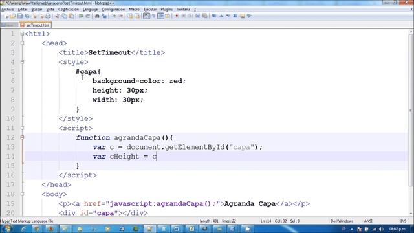Click the scrollbar down arrow at bottom right
Screen dimensions: 414x233
point(411,214)
